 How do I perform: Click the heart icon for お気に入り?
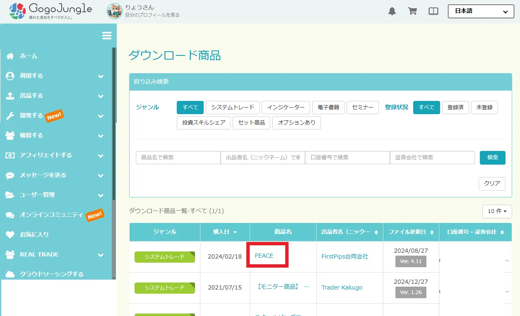point(10,235)
